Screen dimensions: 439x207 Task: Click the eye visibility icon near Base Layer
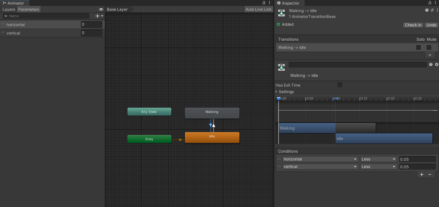pyautogui.click(x=101, y=9)
